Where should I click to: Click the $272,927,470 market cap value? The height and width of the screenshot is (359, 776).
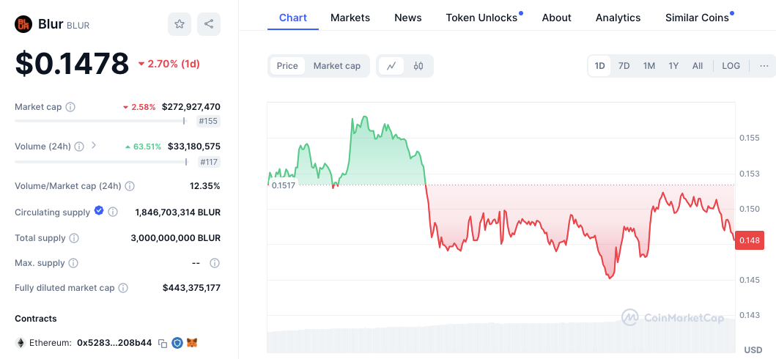click(191, 107)
